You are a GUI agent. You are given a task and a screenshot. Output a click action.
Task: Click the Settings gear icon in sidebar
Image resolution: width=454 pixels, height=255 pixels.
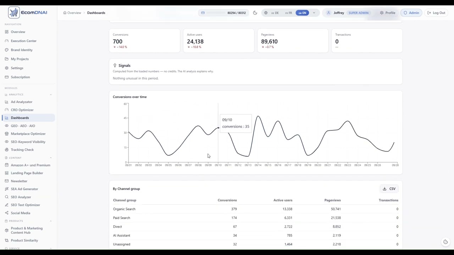click(x=7, y=68)
